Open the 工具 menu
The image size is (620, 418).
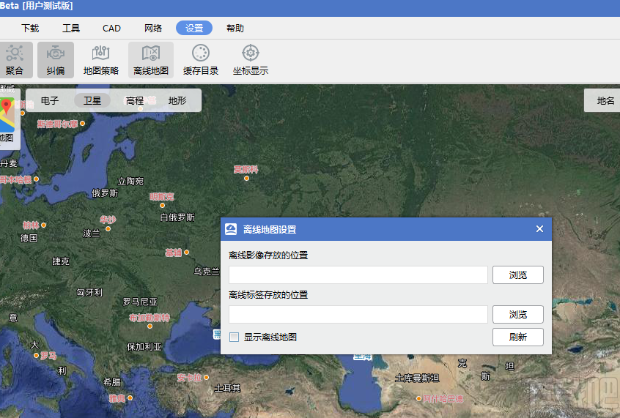(x=71, y=28)
